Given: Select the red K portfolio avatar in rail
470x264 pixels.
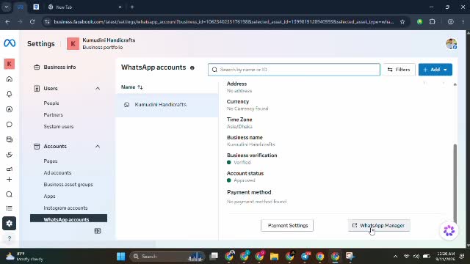Looking at the screenshot, I should 10,64.
